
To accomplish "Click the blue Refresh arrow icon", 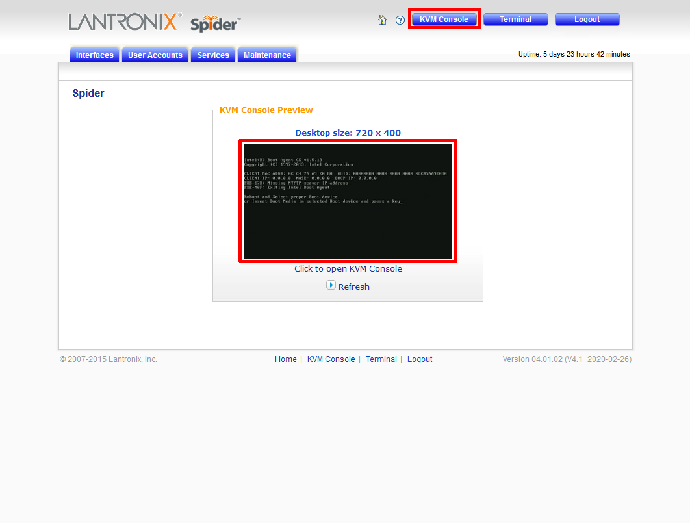I will click(x=331, y=285).
